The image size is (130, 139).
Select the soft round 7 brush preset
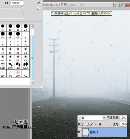coord(10,43)
